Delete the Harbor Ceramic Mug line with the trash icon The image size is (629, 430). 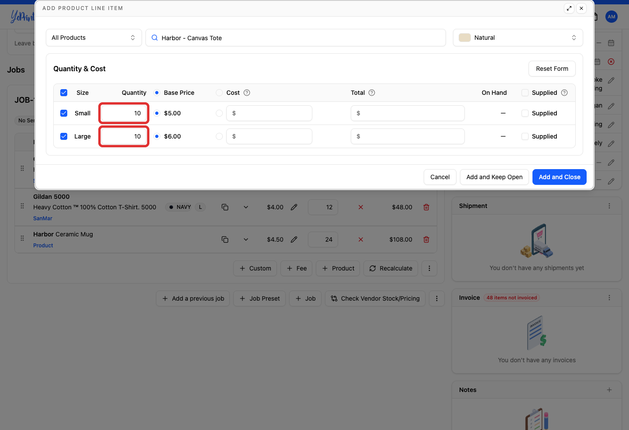point(426,239)
